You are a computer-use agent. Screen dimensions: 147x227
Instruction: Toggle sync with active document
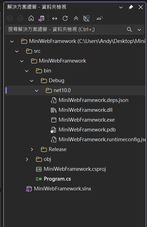(55, 18)
